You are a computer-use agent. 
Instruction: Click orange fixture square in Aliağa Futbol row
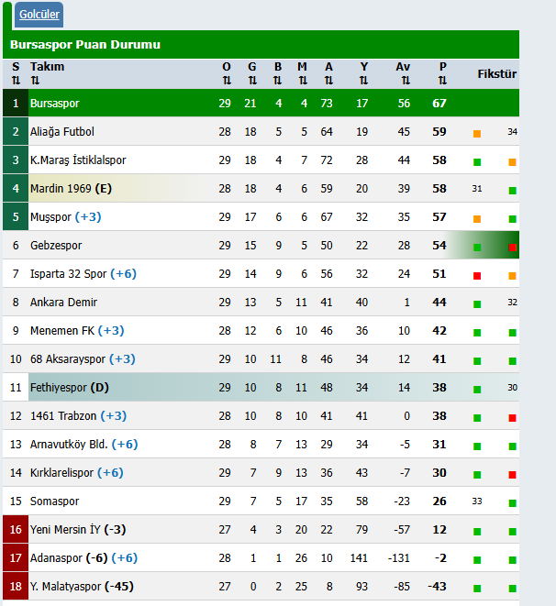coord(477,134)
